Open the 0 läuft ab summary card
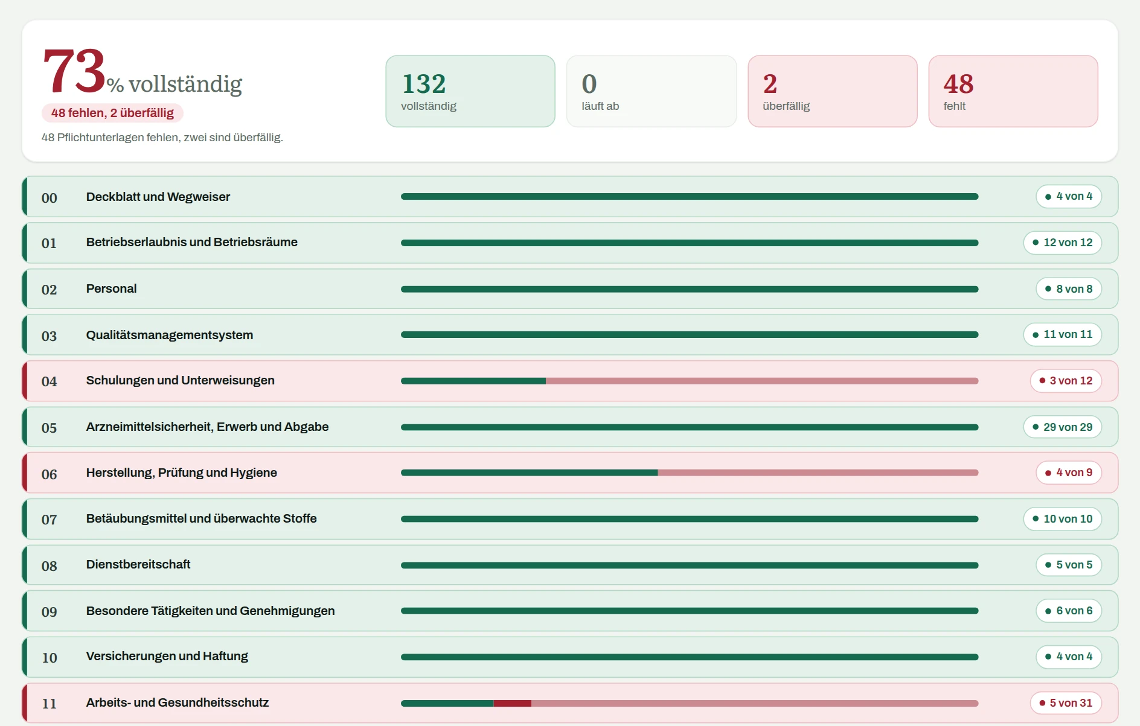 (652, 91)
